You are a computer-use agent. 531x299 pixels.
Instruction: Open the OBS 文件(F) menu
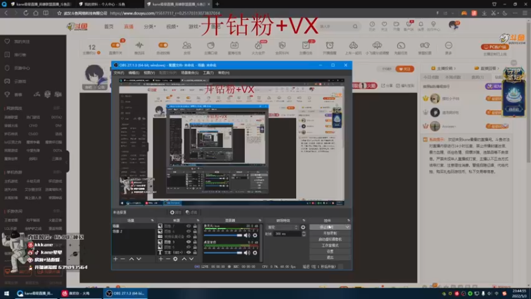pyautogui.click(x=119, y=72)
